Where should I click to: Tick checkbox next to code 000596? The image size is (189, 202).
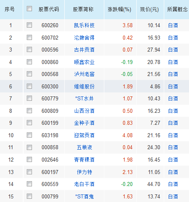29,50
